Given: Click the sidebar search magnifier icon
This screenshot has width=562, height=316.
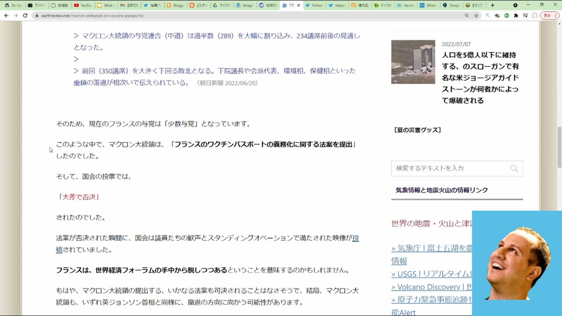Looking at the screenshot, I should [514, 169].
